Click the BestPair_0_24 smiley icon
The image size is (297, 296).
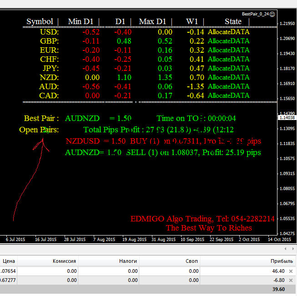(x=272, y=14)
